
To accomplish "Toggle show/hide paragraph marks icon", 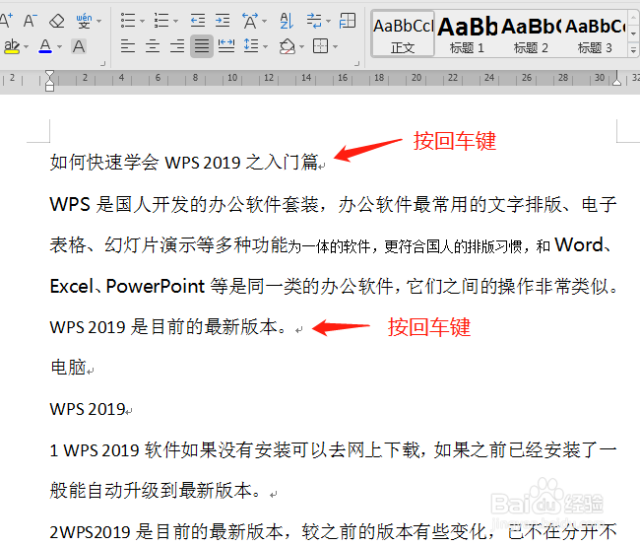I will tap(314, 21).
